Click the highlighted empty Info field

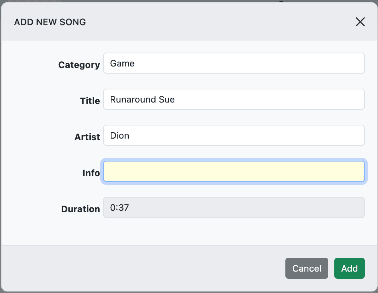tap(233, 171)
